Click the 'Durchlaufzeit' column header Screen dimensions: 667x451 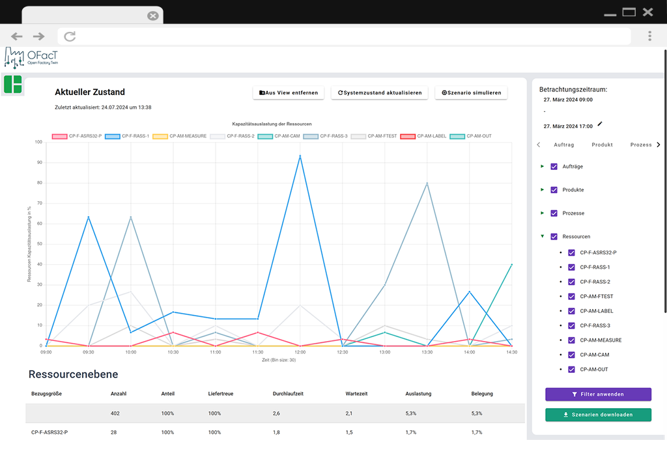coord(288,394)
